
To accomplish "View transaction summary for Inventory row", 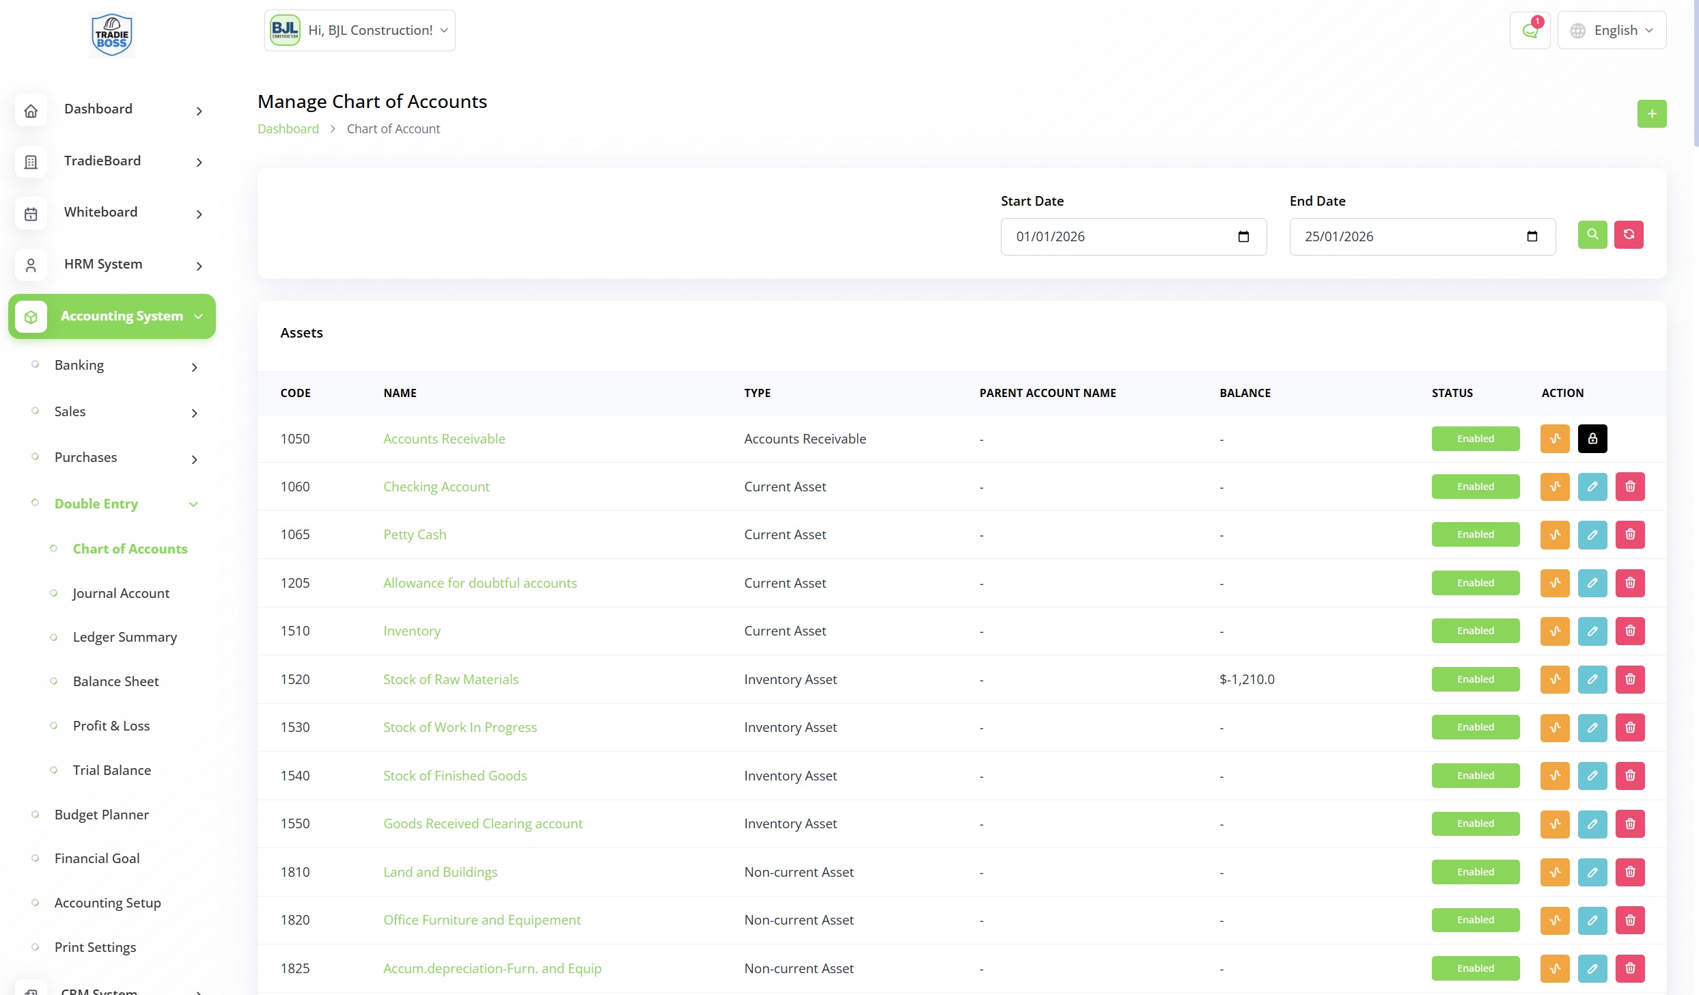I will pos(1554,631).
